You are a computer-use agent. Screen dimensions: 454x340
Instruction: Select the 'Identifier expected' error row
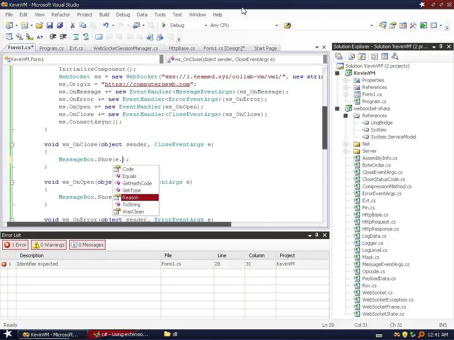(x=164, y=264)
